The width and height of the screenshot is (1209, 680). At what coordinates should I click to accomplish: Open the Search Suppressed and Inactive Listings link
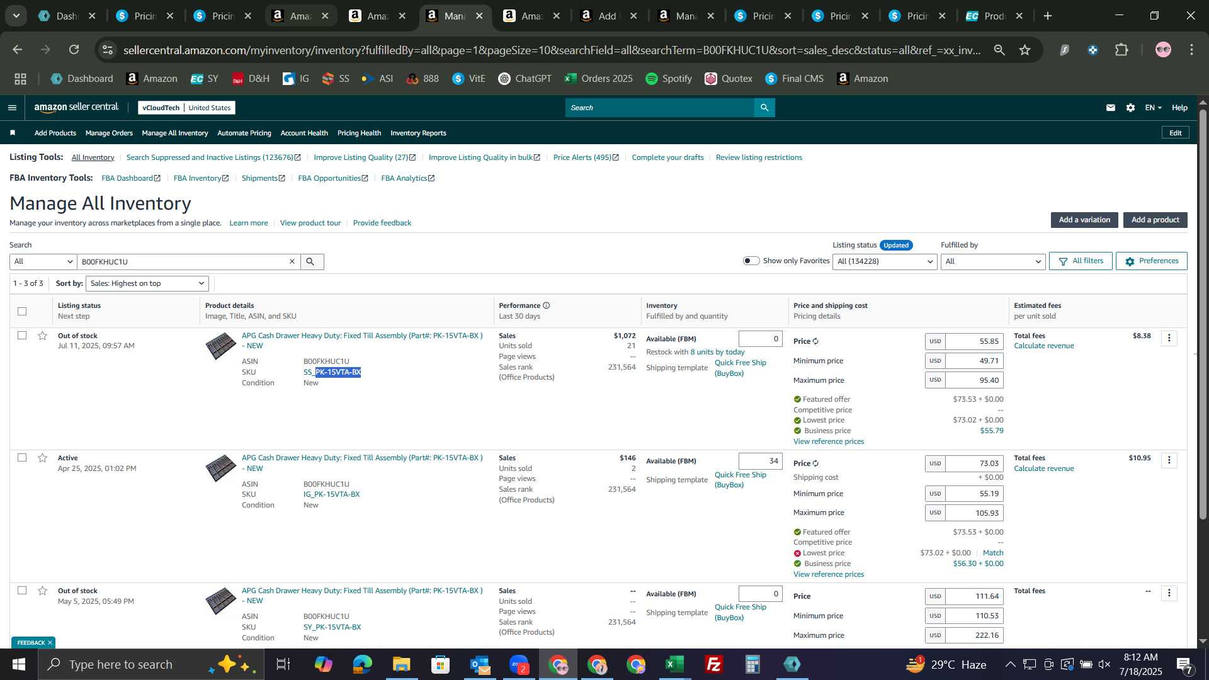(213, 157)
